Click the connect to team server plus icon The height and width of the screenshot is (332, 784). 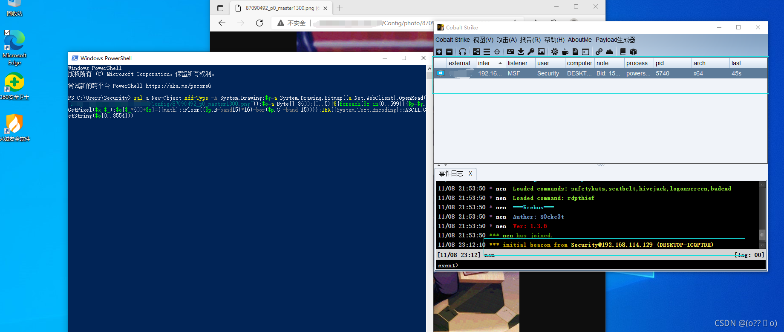tap(439, 52)
